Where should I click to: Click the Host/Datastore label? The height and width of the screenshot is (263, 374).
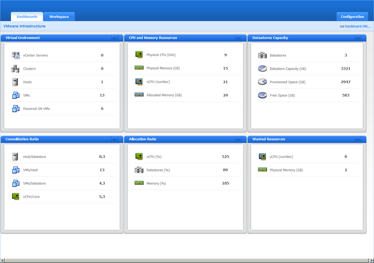35,156
